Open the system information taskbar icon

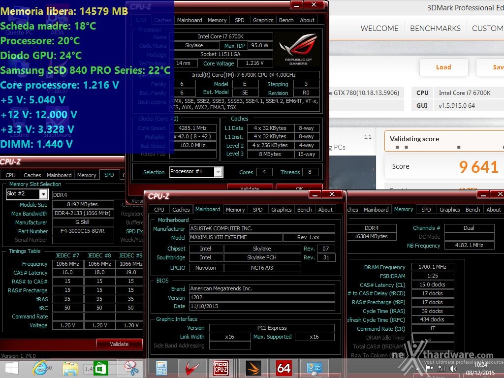click(x=314, y=368)
